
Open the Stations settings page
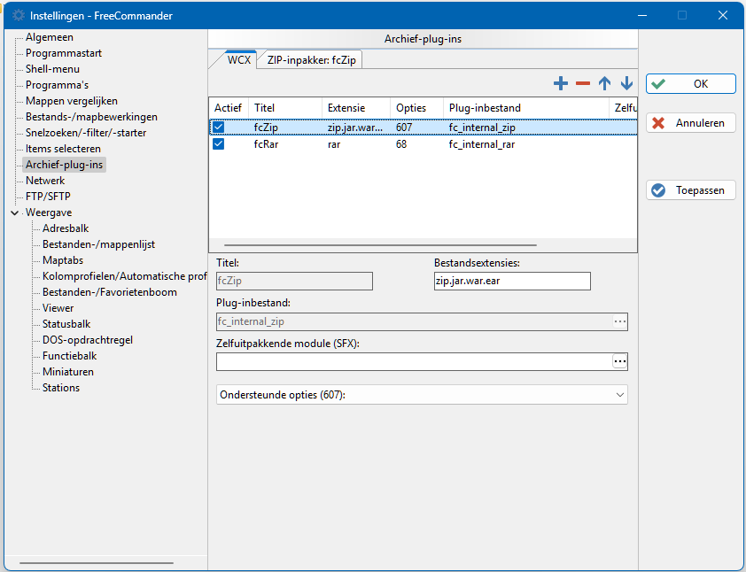point(61,388)
